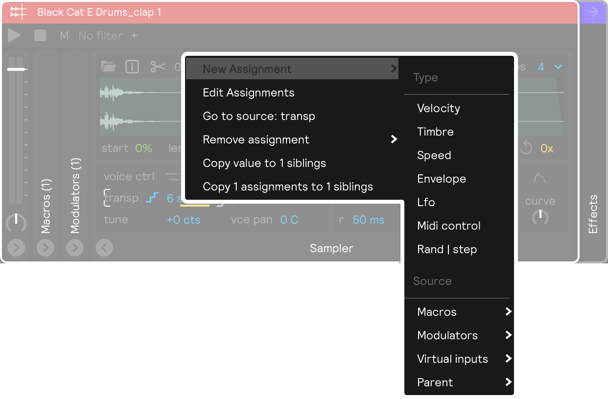Screen dimensions: 608x399
Task: Click the start 0% value
Action: pos(143,148)
